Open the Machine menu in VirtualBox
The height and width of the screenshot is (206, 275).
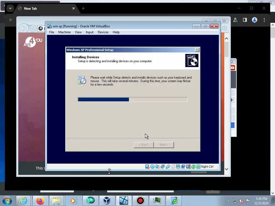point(64,32)
